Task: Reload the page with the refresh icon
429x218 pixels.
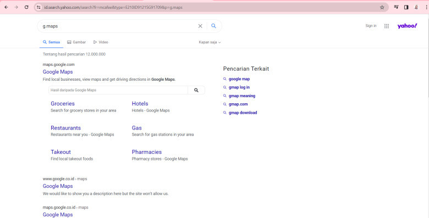Action: [26, 7]
